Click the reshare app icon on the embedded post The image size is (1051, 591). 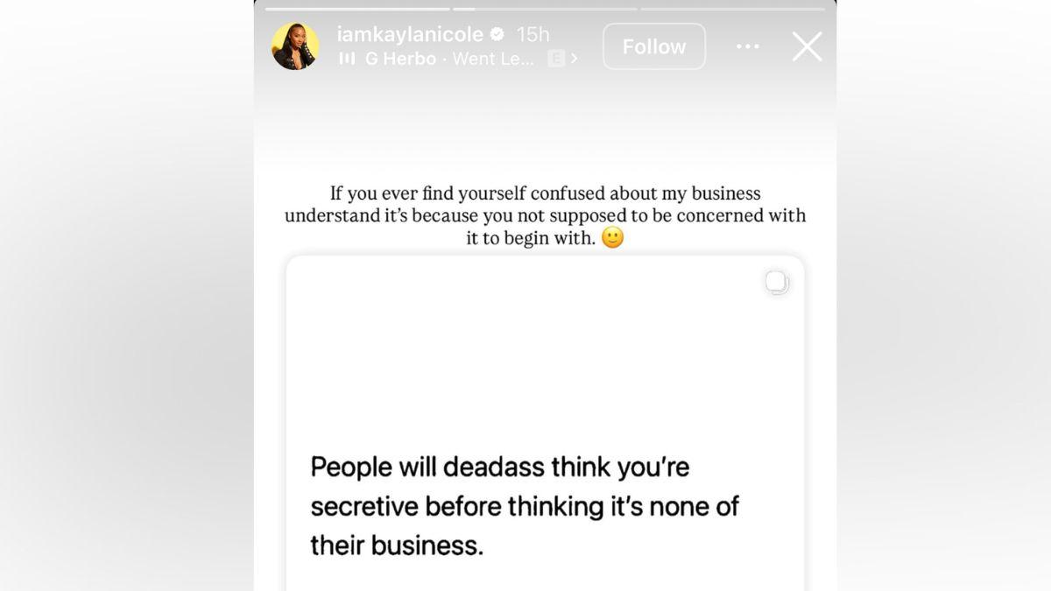[x=776, y=282]
